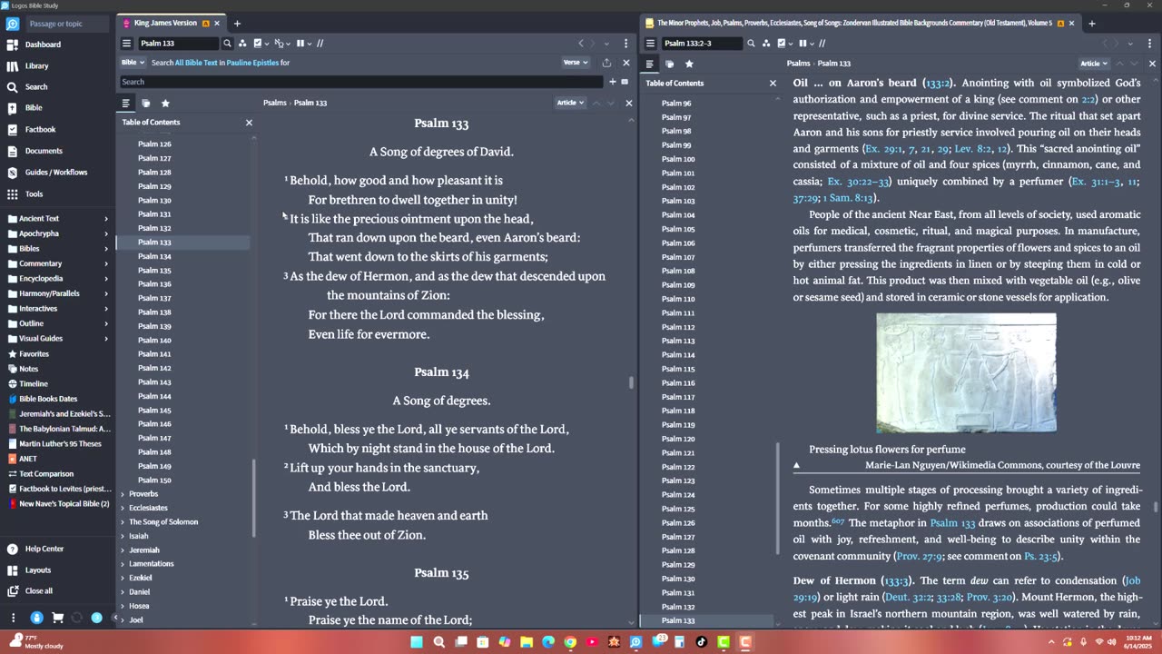Image resolution: width=1162 pixels, height=654 pixels.
Task: Click the Pauline Epistles range link
Action: [x=251, y=63]
